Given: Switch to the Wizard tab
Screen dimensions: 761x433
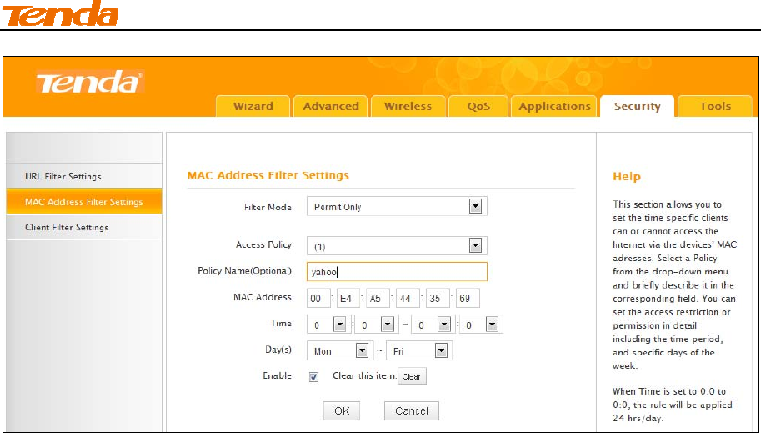Looking at the screenshot, I should (253, 107).
